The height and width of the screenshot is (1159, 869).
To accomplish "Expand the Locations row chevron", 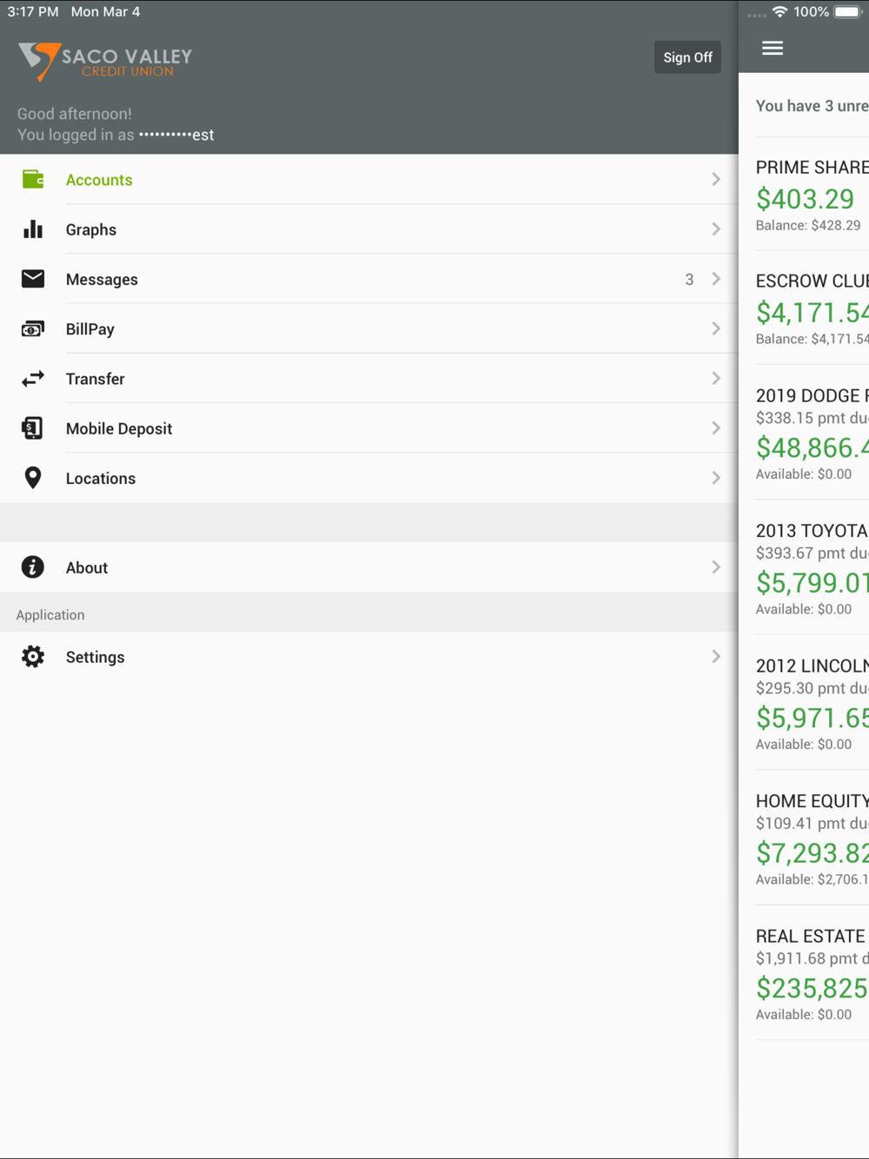I will coord(716,478).
